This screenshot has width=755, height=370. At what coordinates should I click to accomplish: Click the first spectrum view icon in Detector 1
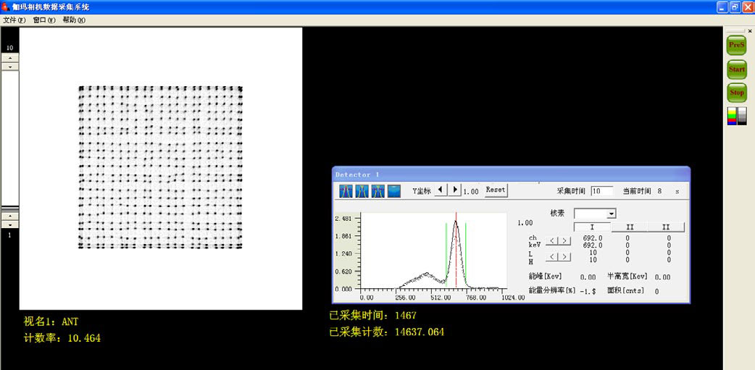point(346,191)
